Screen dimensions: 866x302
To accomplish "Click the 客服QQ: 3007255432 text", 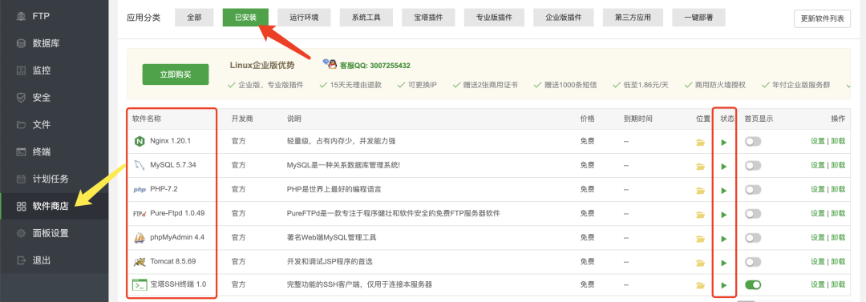I will (375, 65).
